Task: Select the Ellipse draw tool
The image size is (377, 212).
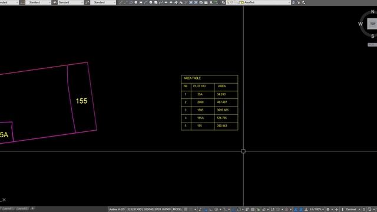Action: click(x=166, y=2)
